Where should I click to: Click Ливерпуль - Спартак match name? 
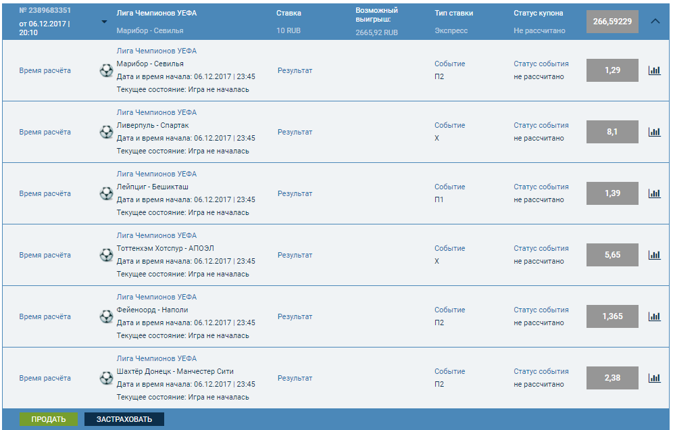click(153, 125)
